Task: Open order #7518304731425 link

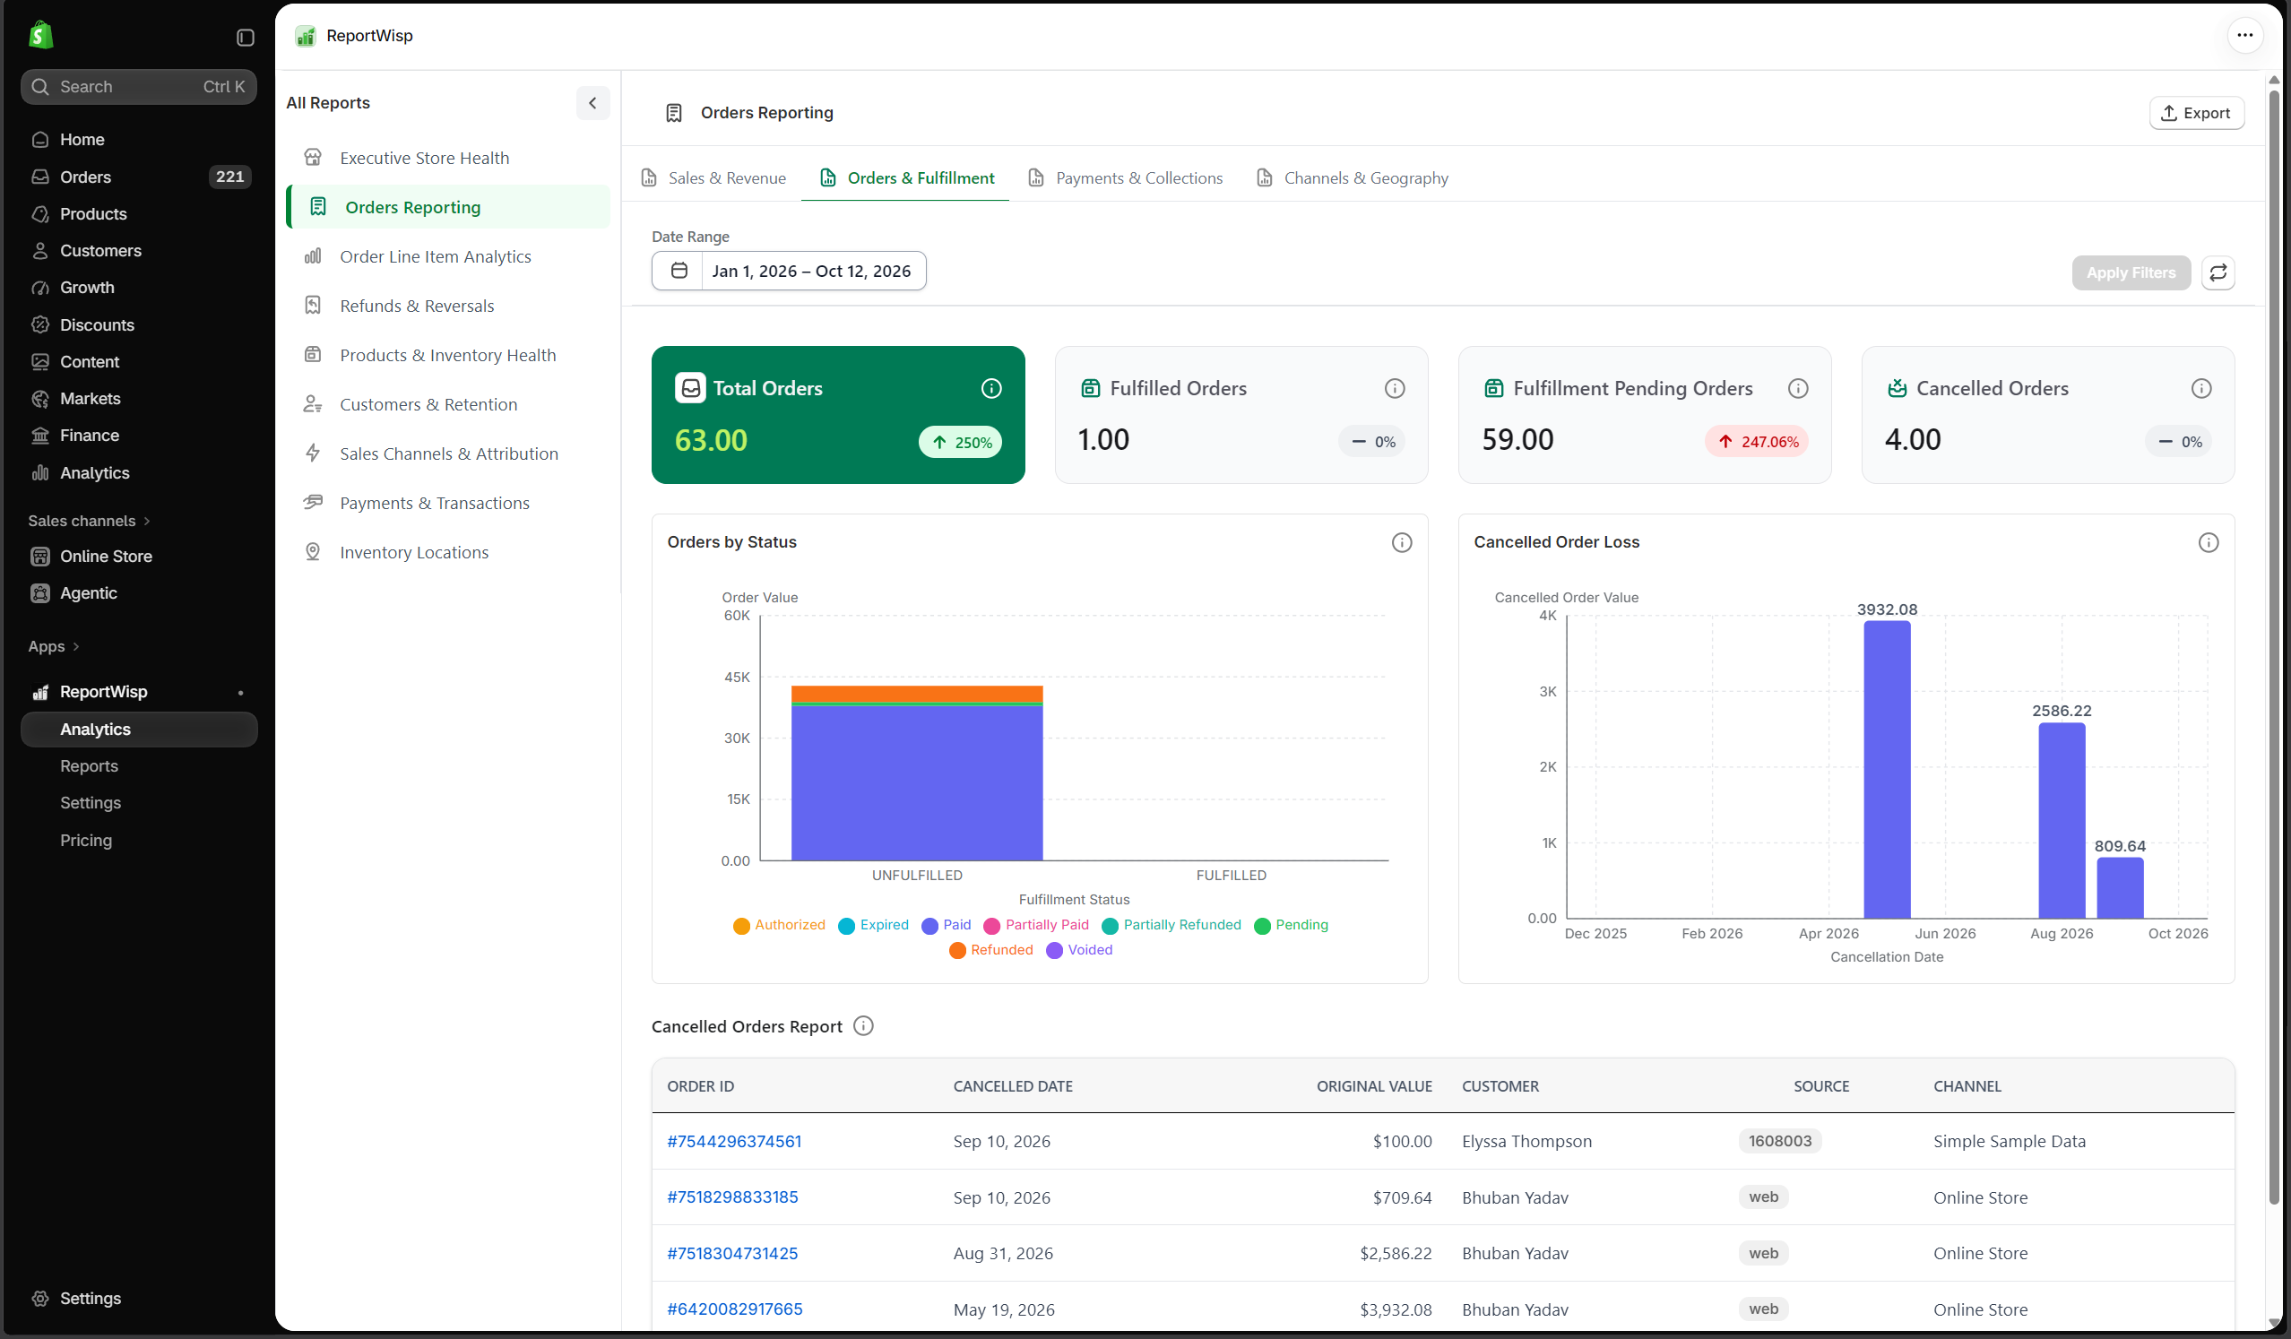Action: click(x=731, y=1253)
